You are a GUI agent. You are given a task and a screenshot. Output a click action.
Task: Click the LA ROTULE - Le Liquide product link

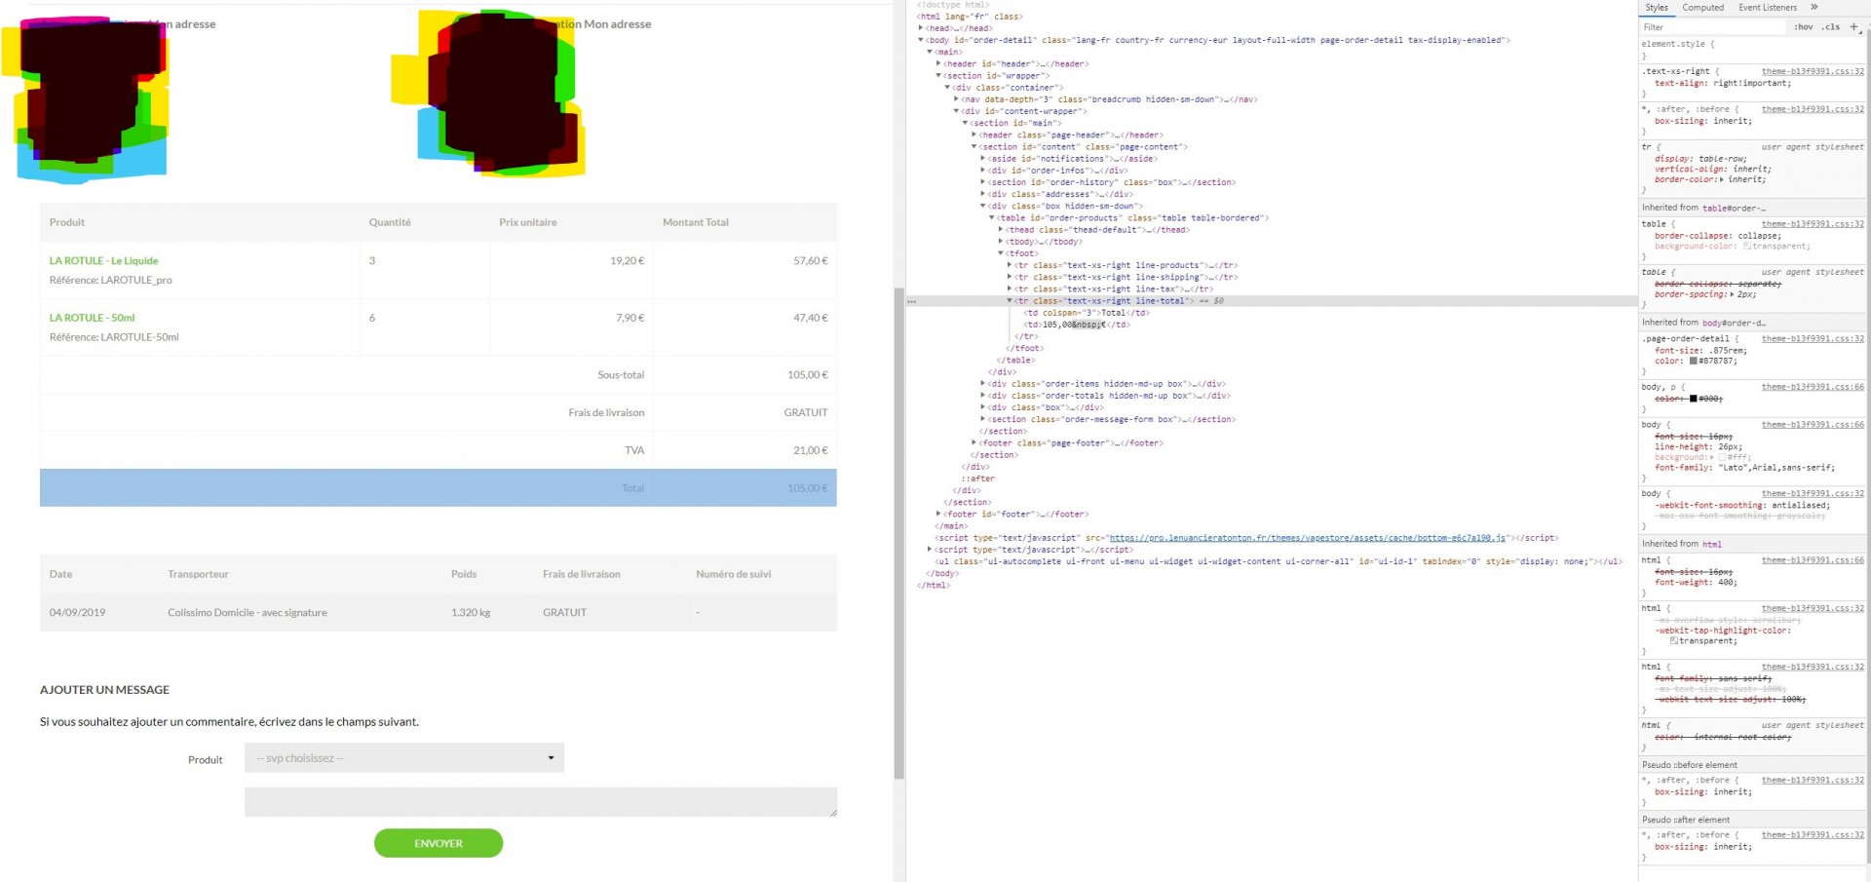(103, 261)
